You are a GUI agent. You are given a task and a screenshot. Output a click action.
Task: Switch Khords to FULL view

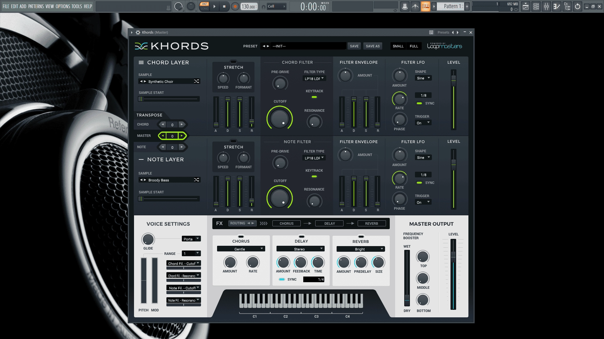pyautogui.click(x=414, y=46)
